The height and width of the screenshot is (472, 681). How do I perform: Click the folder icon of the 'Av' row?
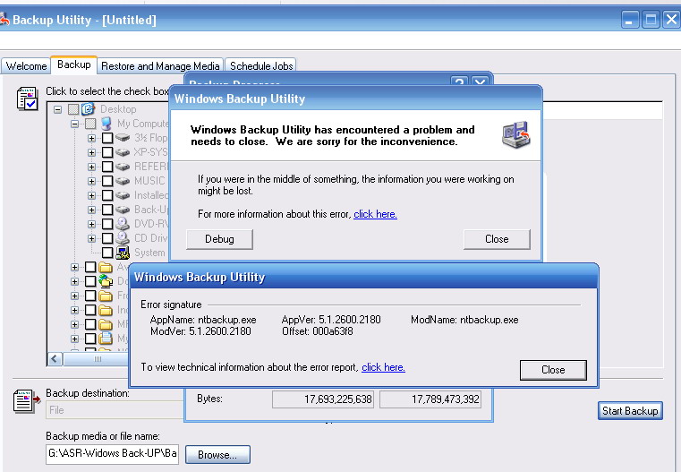pyautogui.click(x=106, y=267)
